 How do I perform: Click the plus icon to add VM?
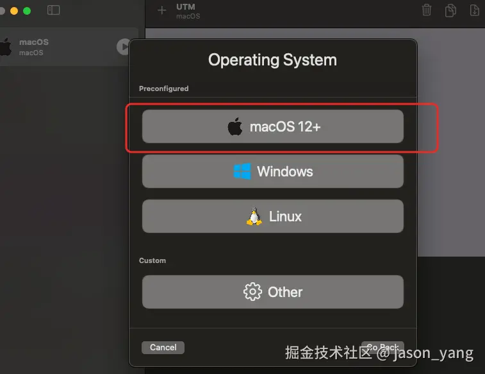click(161, 10)
